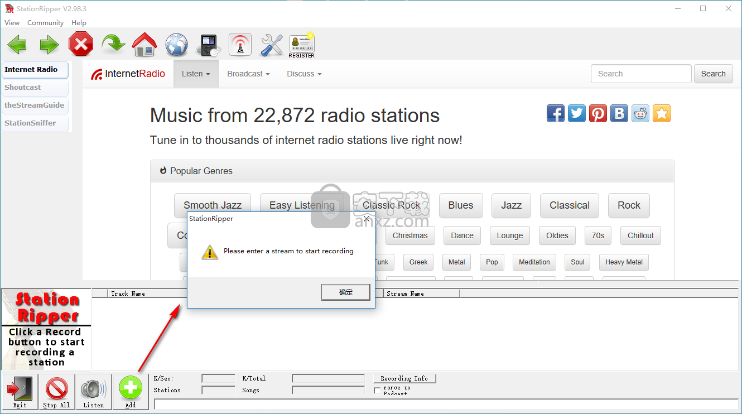Screen dimensions: 742x414
Task: Click the web page Search input field
Action: point(641,74)
